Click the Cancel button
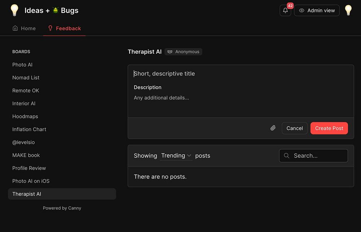This screenshot has height=232, width=361. 295,128
